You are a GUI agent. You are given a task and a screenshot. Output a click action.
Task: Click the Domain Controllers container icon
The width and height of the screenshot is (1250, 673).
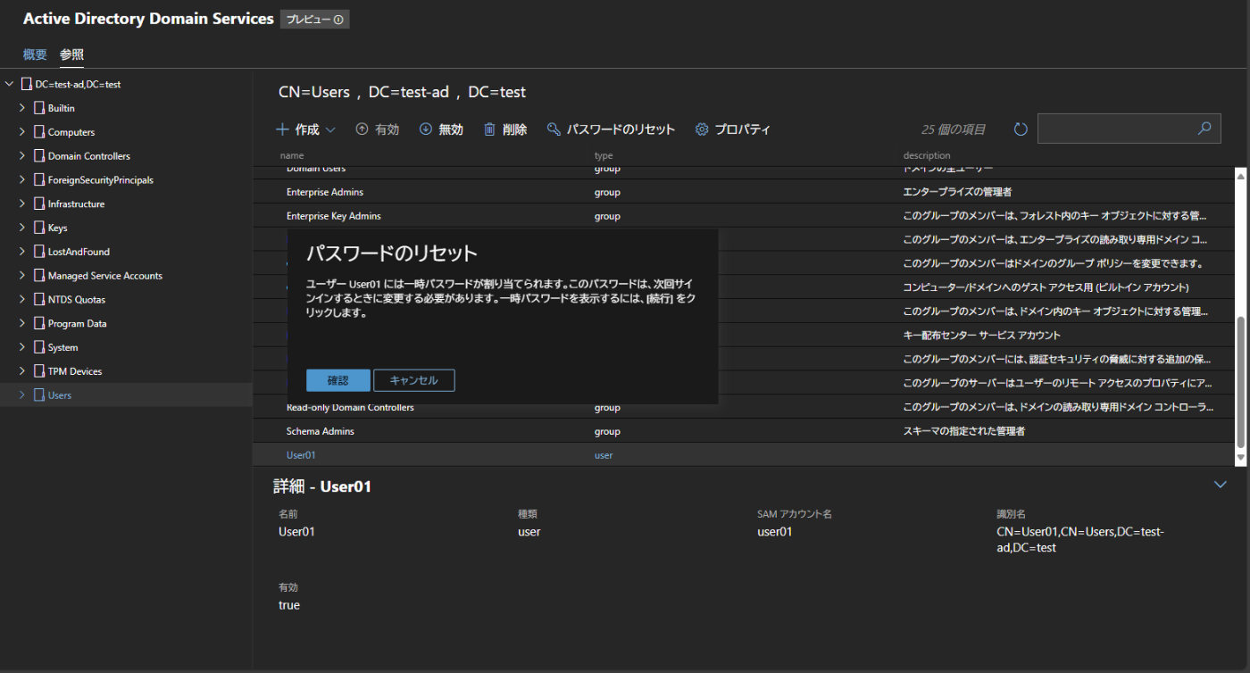pos(38,156)
